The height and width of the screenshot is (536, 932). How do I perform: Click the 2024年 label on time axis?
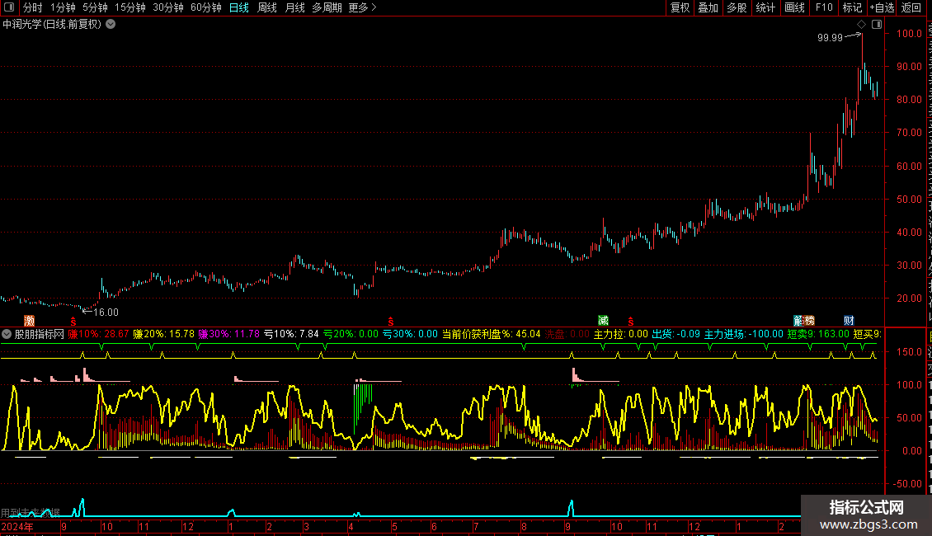pyautogui.click(x=16, y=526)
